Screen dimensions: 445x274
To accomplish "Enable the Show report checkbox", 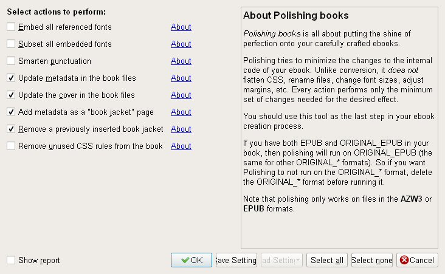I will tap(11, 261).
